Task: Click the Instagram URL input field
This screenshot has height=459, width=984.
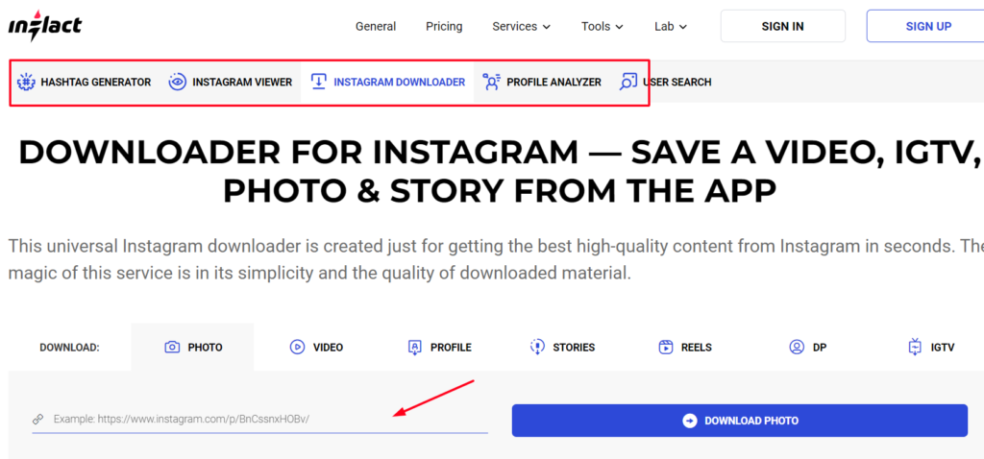Action: tap(259, 420)
